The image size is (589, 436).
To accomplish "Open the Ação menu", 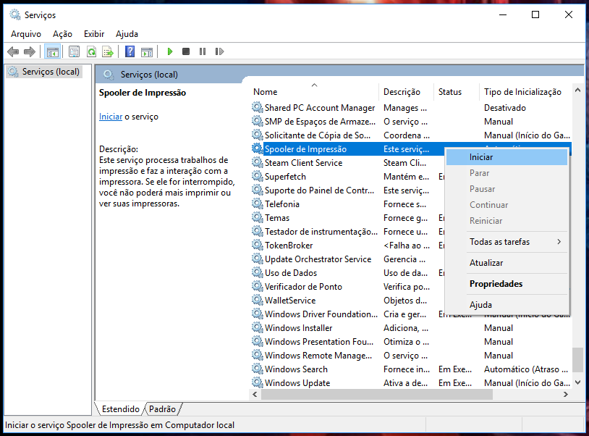I will pyautogui.click(x=62, y=34).
